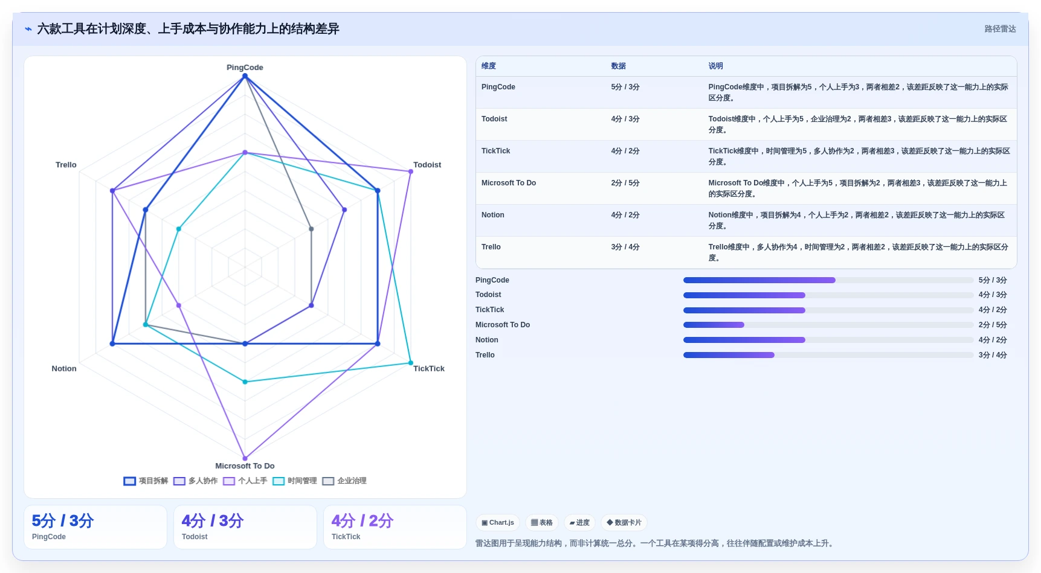This screenshot has width=1041, height=573.
Task: Click the purple data point at Microsoft To Do vertex
Action: [x=245, y=458]
